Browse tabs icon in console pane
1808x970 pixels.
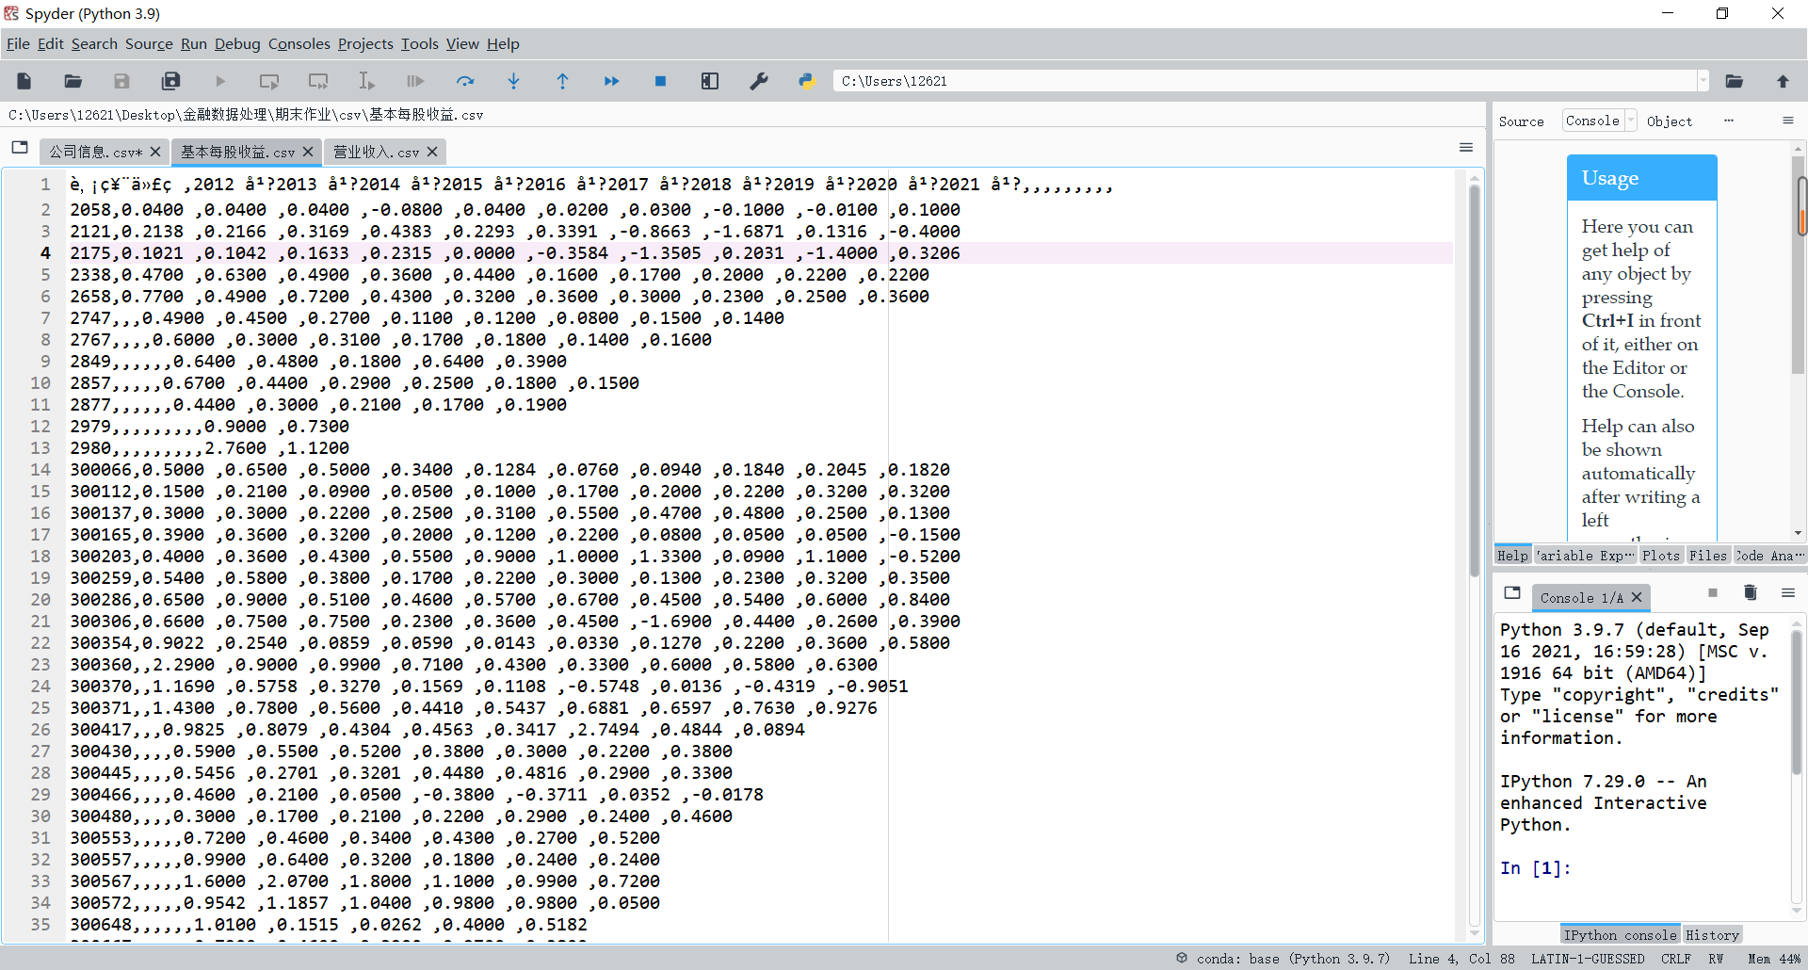1512,592
